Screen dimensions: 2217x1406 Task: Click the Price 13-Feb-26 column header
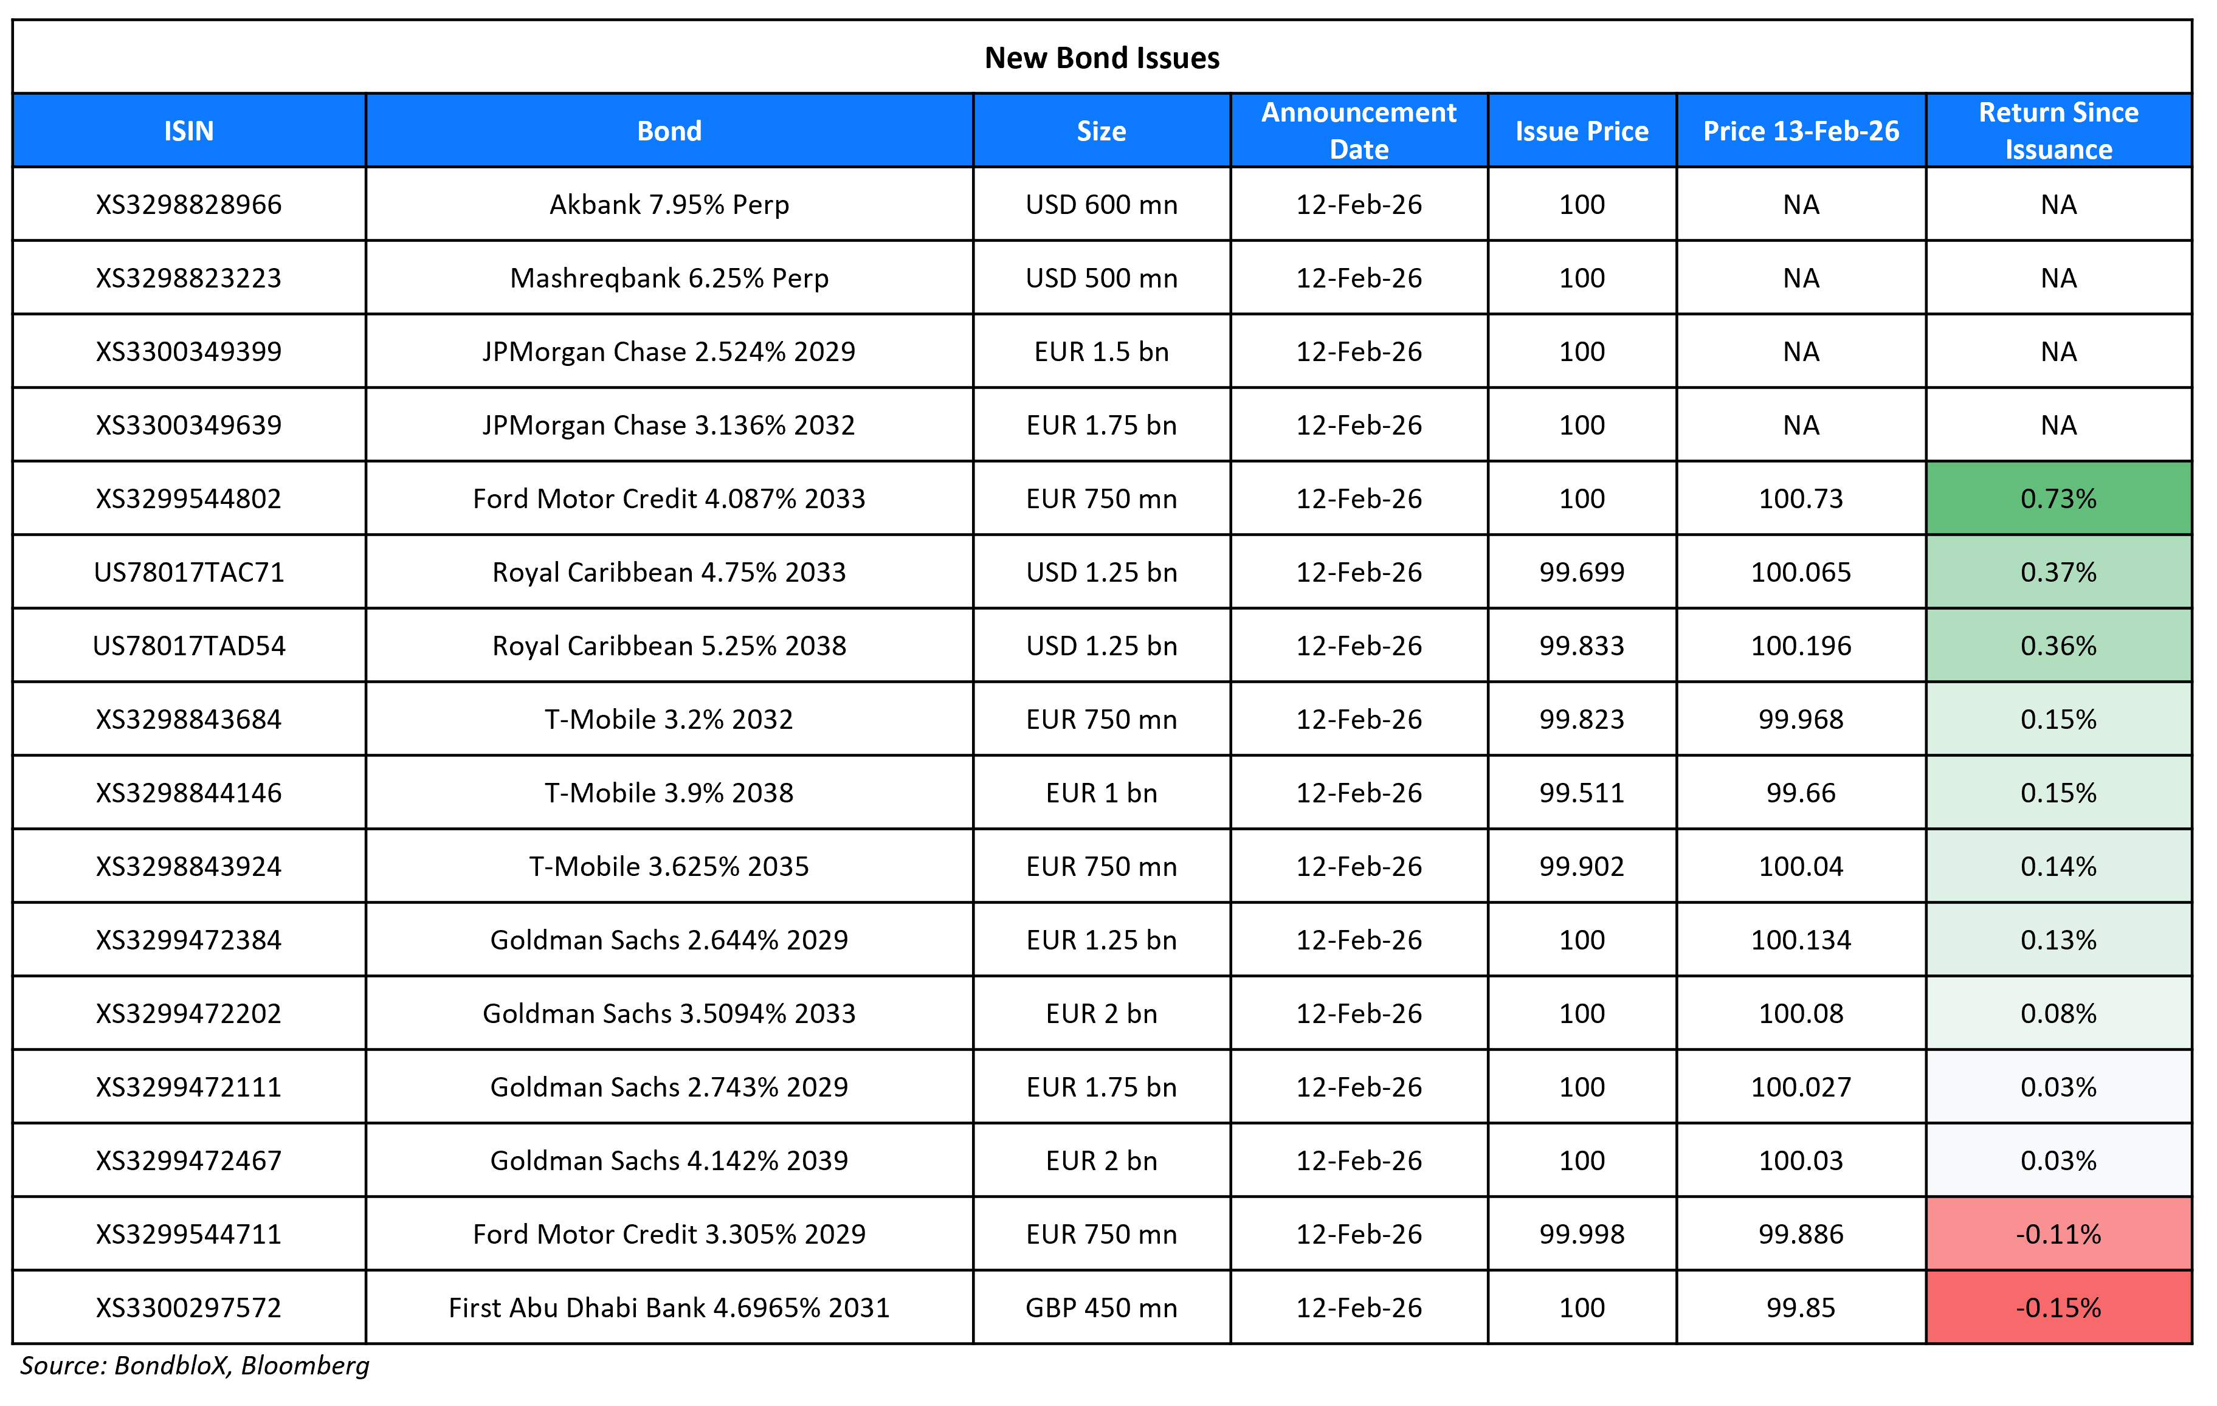coord(1801,131)
